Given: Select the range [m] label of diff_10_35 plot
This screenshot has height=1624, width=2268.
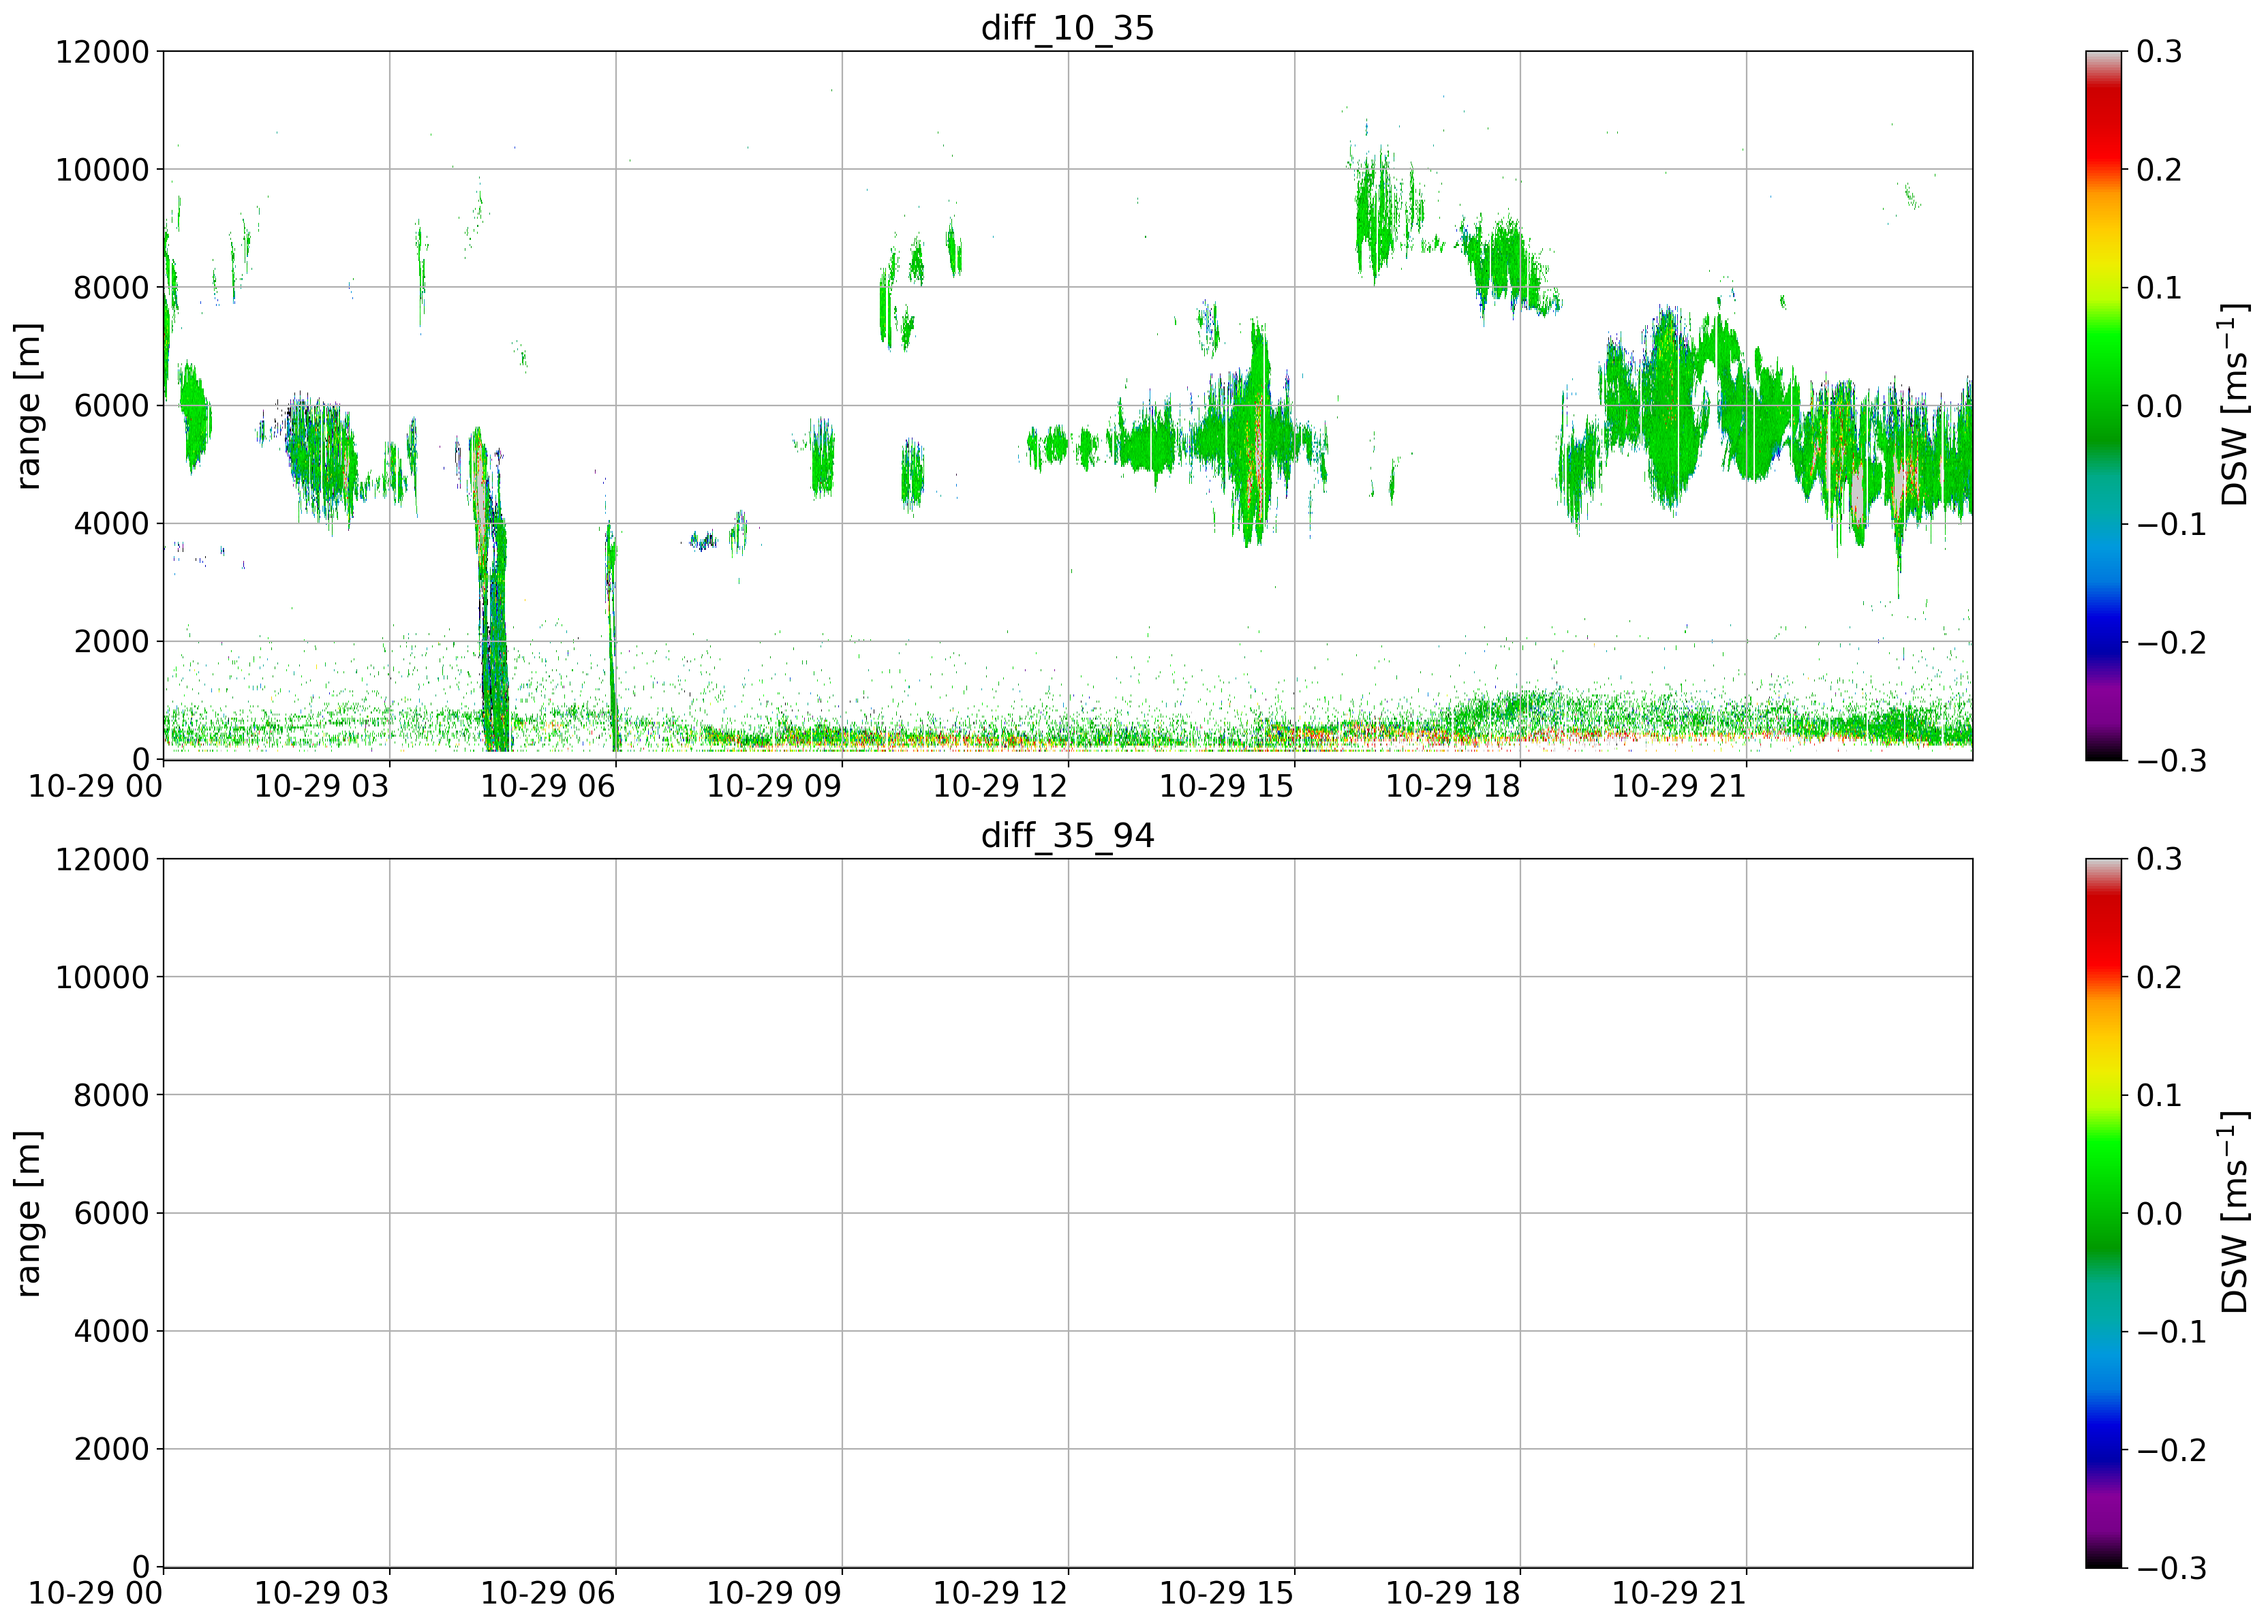Looking at the screenshot, I should tap(28, 405).
